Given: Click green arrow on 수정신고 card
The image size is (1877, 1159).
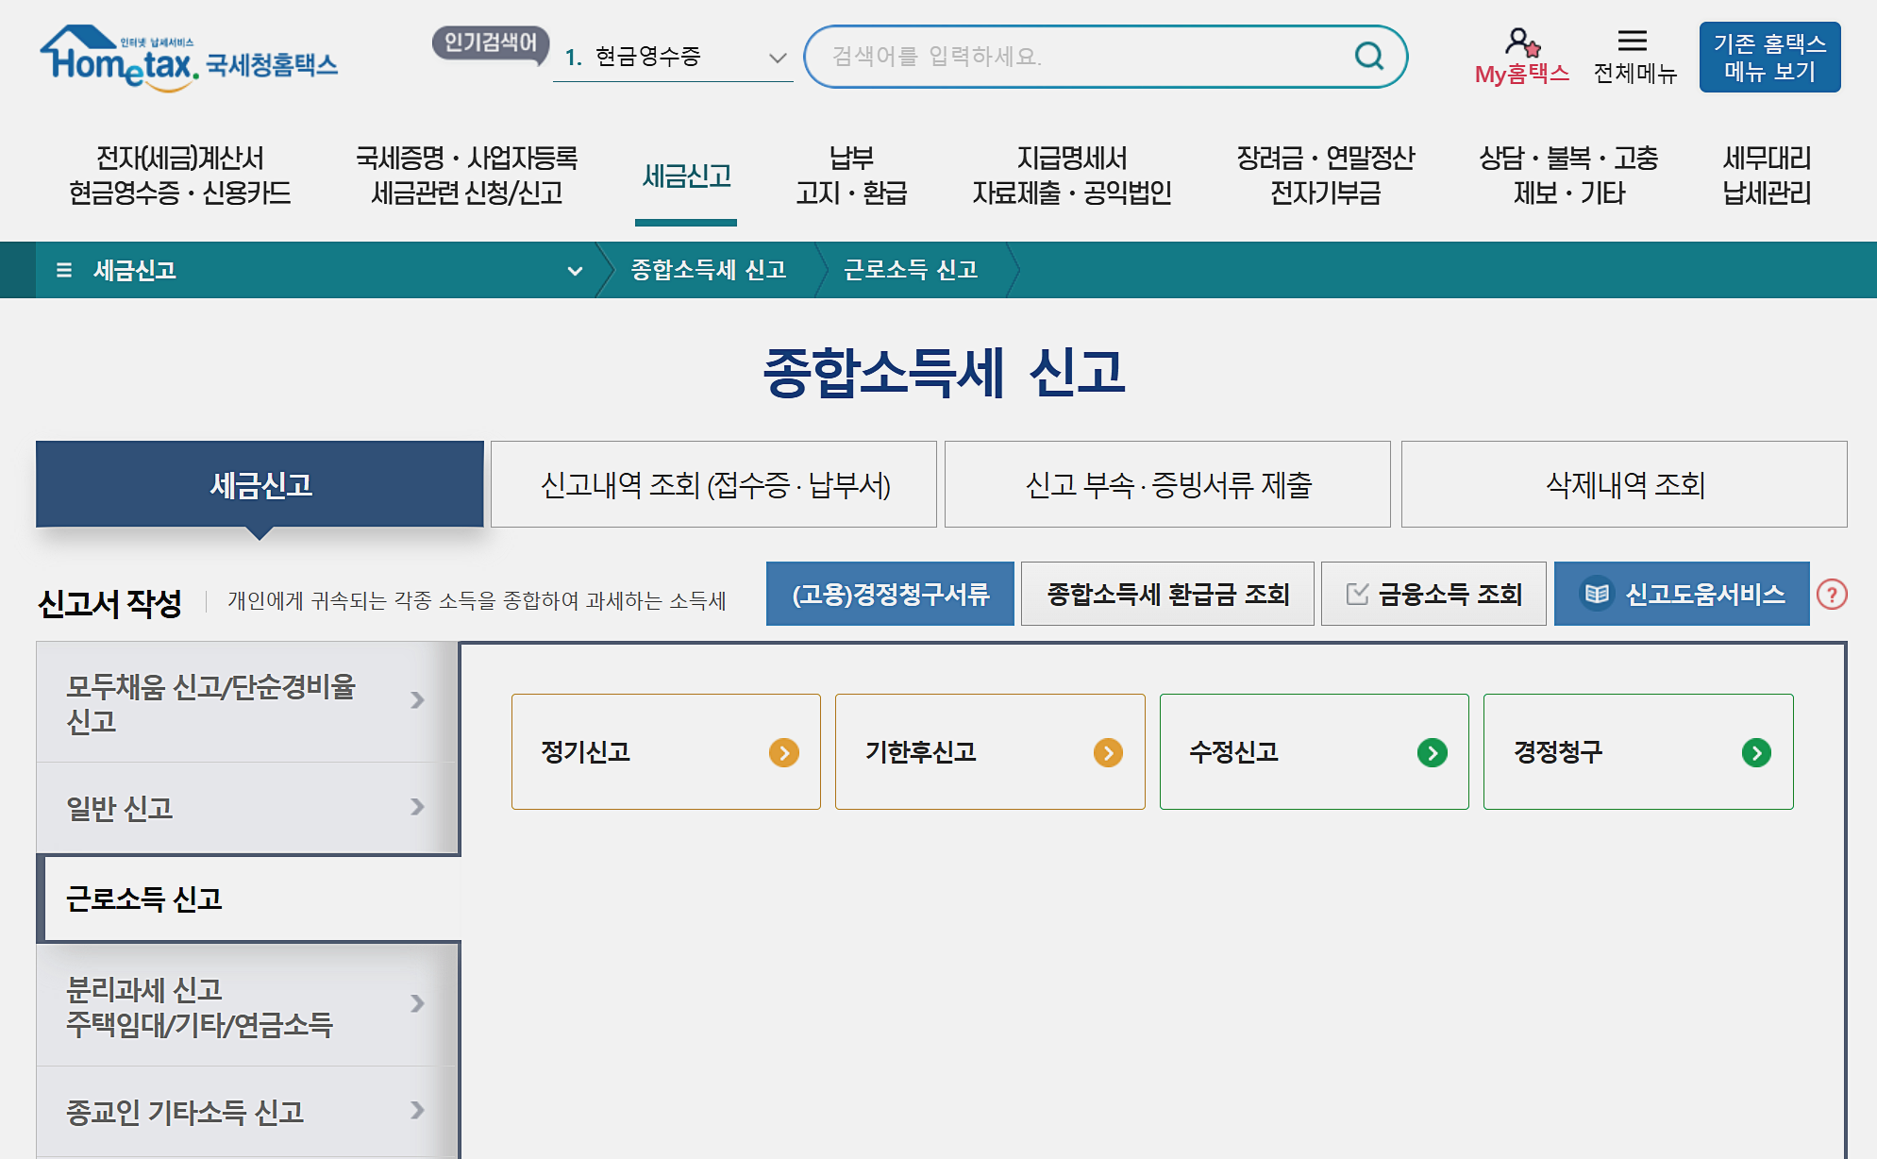Looking at the screenshot, I should coord(1432,752).
